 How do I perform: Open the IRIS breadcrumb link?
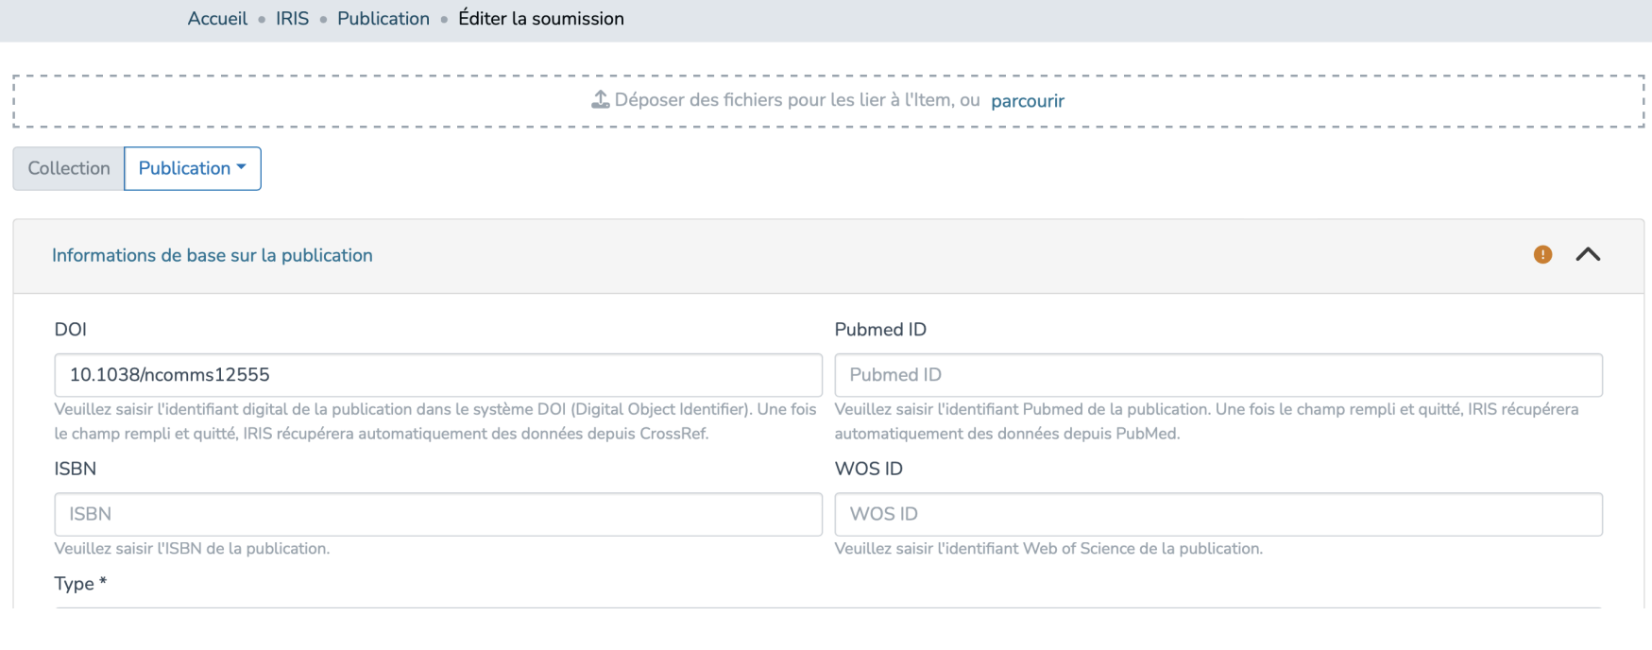point(292,19)
